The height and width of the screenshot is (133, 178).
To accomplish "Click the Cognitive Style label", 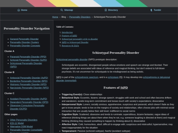I will 70,114.
